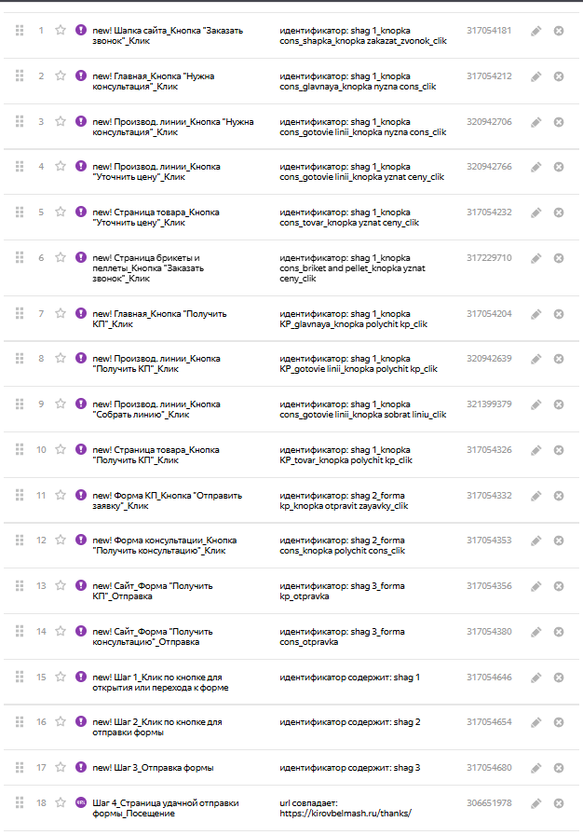Open goal 9 'Собрать линию' name
The width and height of the screenshot is (583, 835).
click(156, 409)
